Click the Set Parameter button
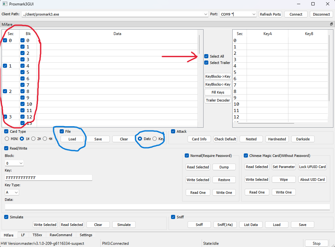 284,167
